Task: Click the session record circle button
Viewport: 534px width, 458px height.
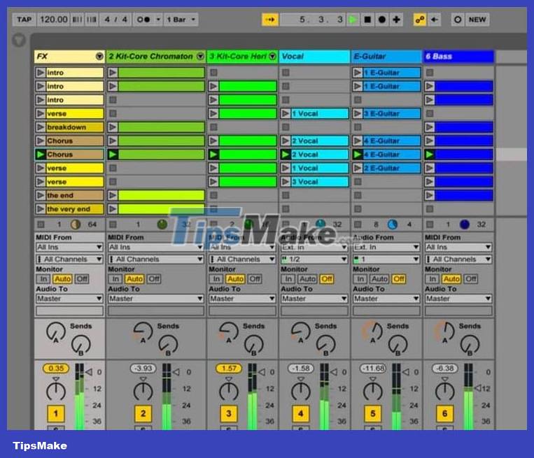Action: coord(458,20)
